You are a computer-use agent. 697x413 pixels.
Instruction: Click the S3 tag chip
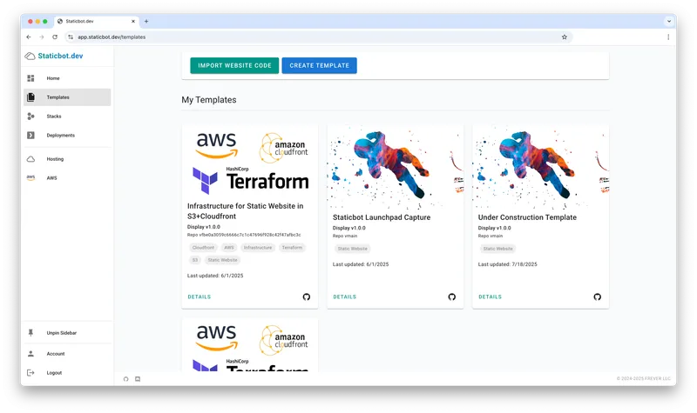[x=194, y=260]
